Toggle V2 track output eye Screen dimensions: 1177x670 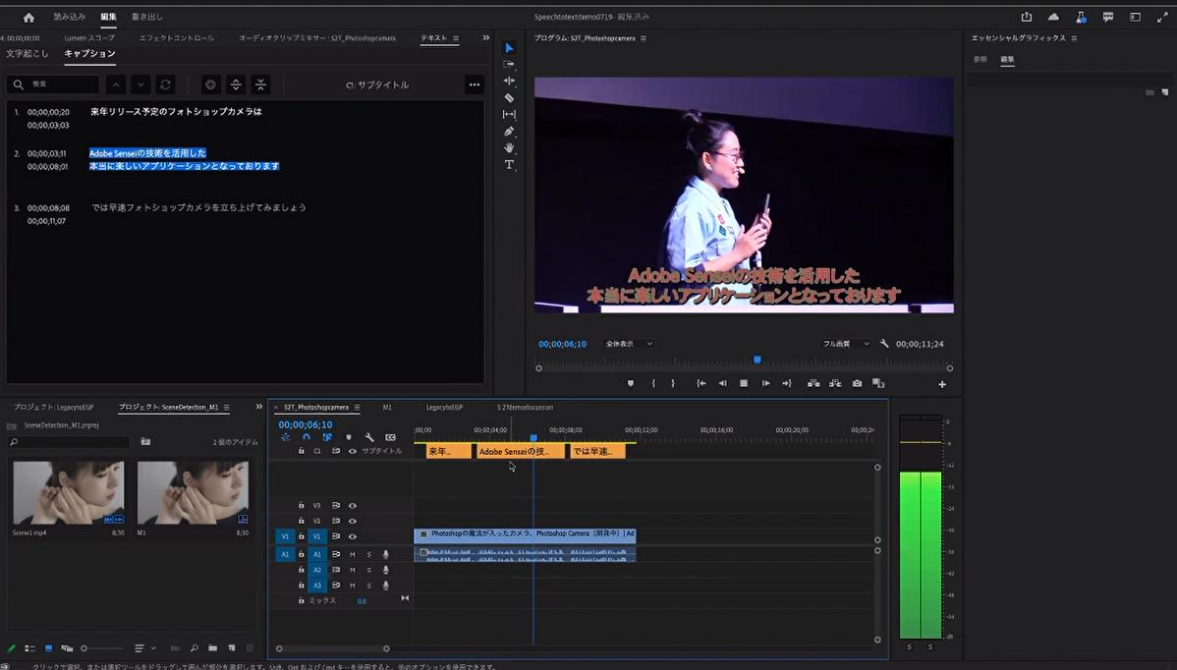point(352,521)
